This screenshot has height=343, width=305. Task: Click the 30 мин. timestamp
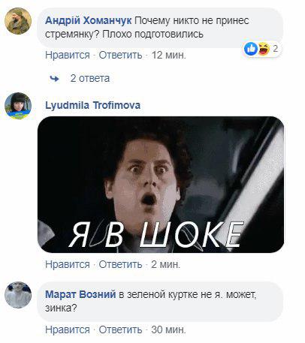168,329
